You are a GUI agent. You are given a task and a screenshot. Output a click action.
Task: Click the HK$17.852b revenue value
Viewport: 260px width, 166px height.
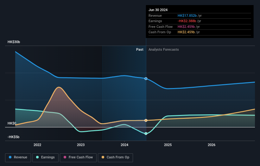tap(187, 16)
